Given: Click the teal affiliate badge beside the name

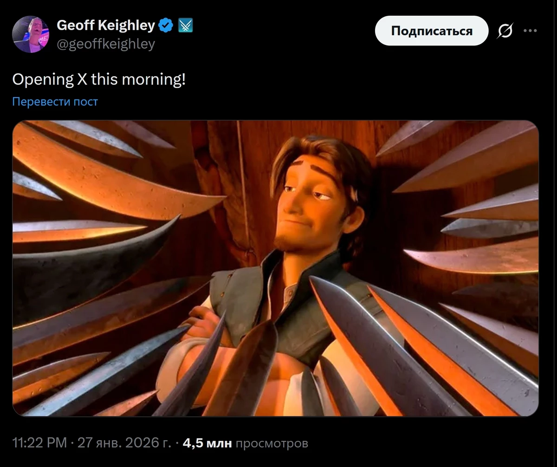Looking at the screenshot, I should point(185,26).
